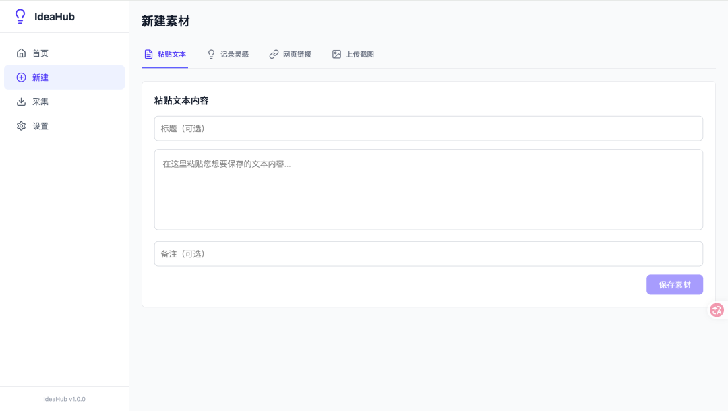Click the image icon on 上传截图 tab
The height and width of the screenshot is (411, 728).
point(336,54)
